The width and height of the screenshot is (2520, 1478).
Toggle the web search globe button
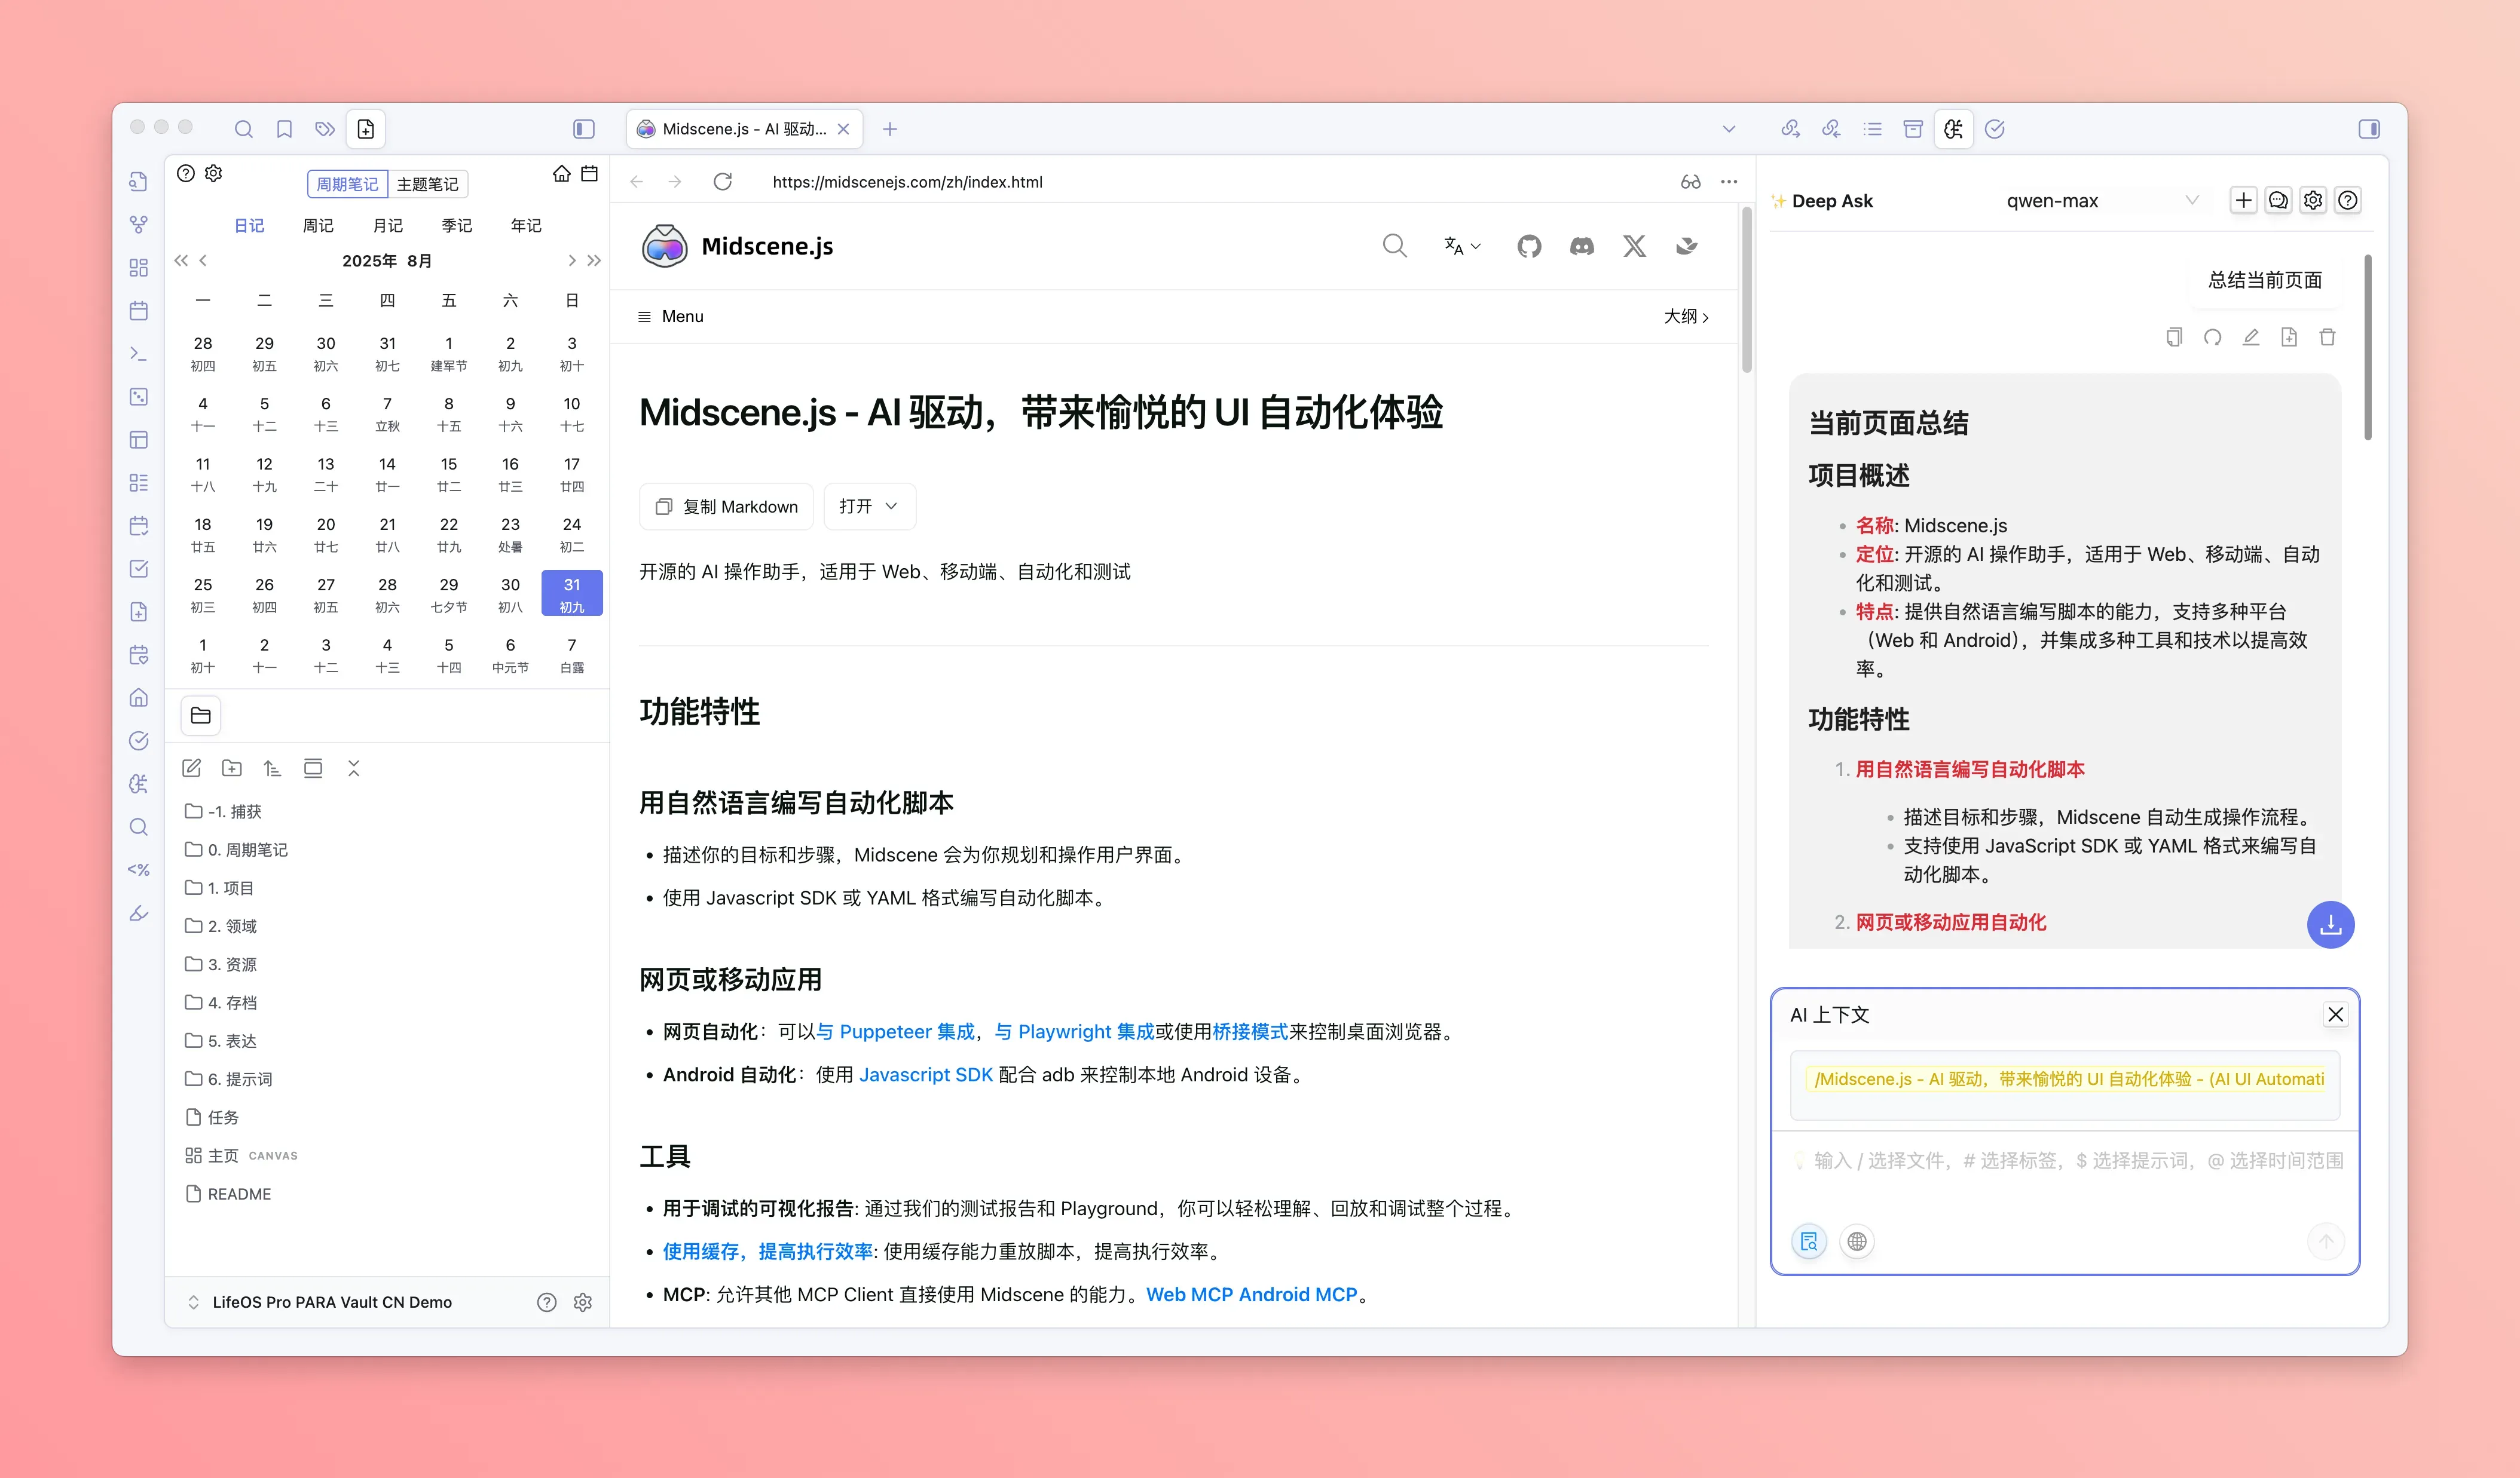[x=1856, y=1241]
